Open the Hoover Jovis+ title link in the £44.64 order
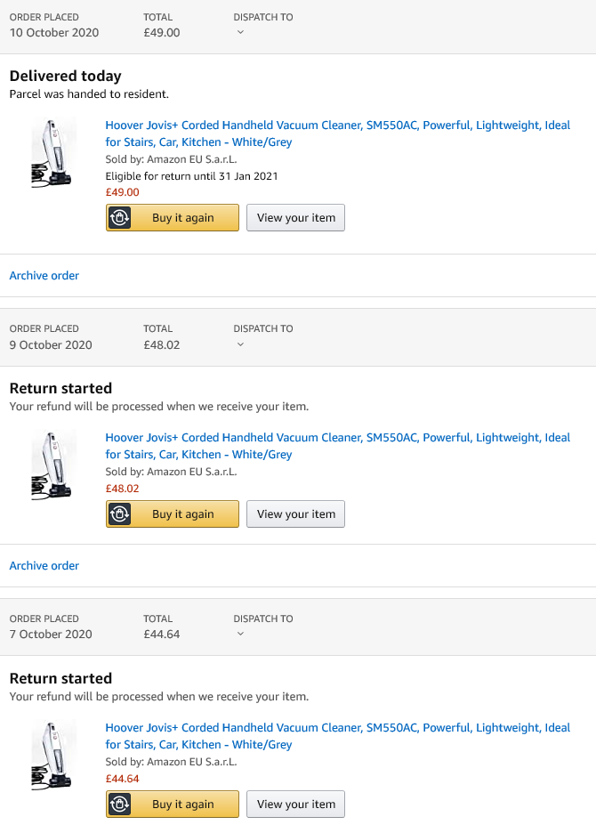596x833 pixels. [338, 736]
